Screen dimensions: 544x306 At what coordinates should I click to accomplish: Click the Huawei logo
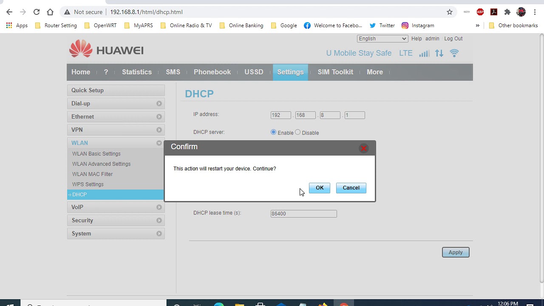click(106, 49)
